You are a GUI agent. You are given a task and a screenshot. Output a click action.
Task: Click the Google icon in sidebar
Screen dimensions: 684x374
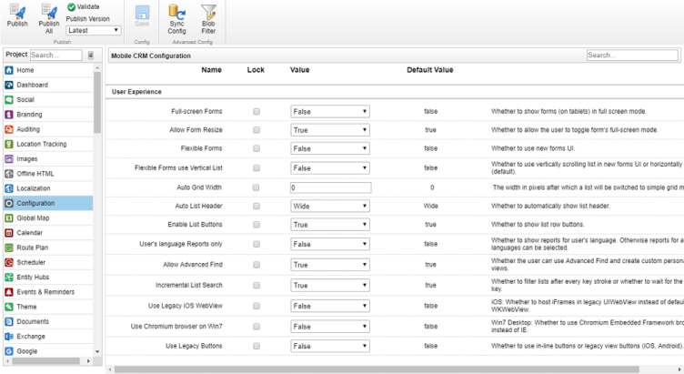point(9,351)
